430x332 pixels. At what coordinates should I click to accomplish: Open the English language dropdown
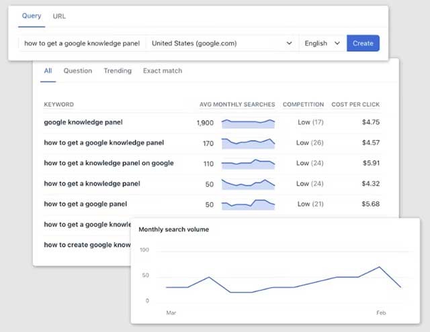322,43
